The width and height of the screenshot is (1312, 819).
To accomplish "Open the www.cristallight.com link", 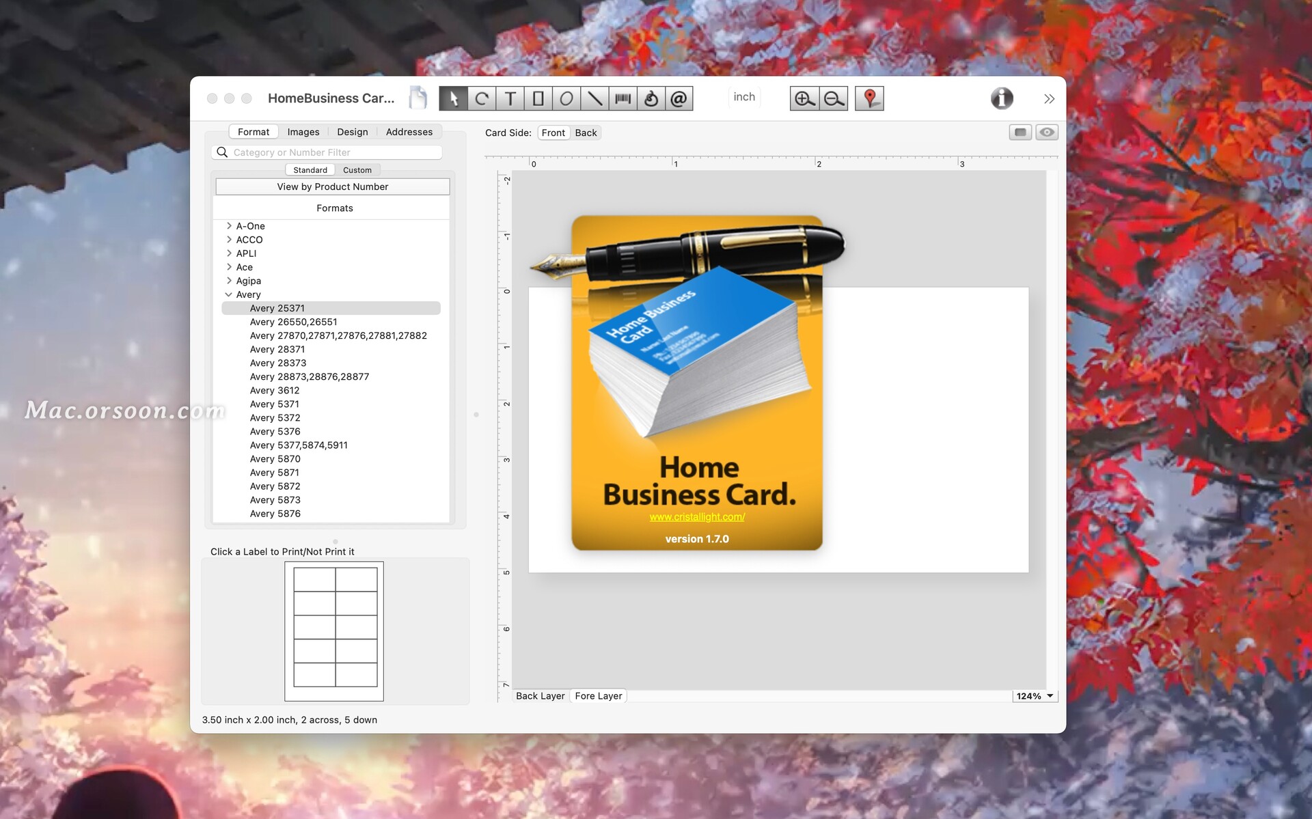I will click(x=697, y=517).
